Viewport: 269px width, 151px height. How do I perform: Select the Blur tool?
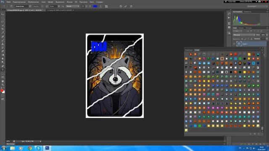coord(3,59)
